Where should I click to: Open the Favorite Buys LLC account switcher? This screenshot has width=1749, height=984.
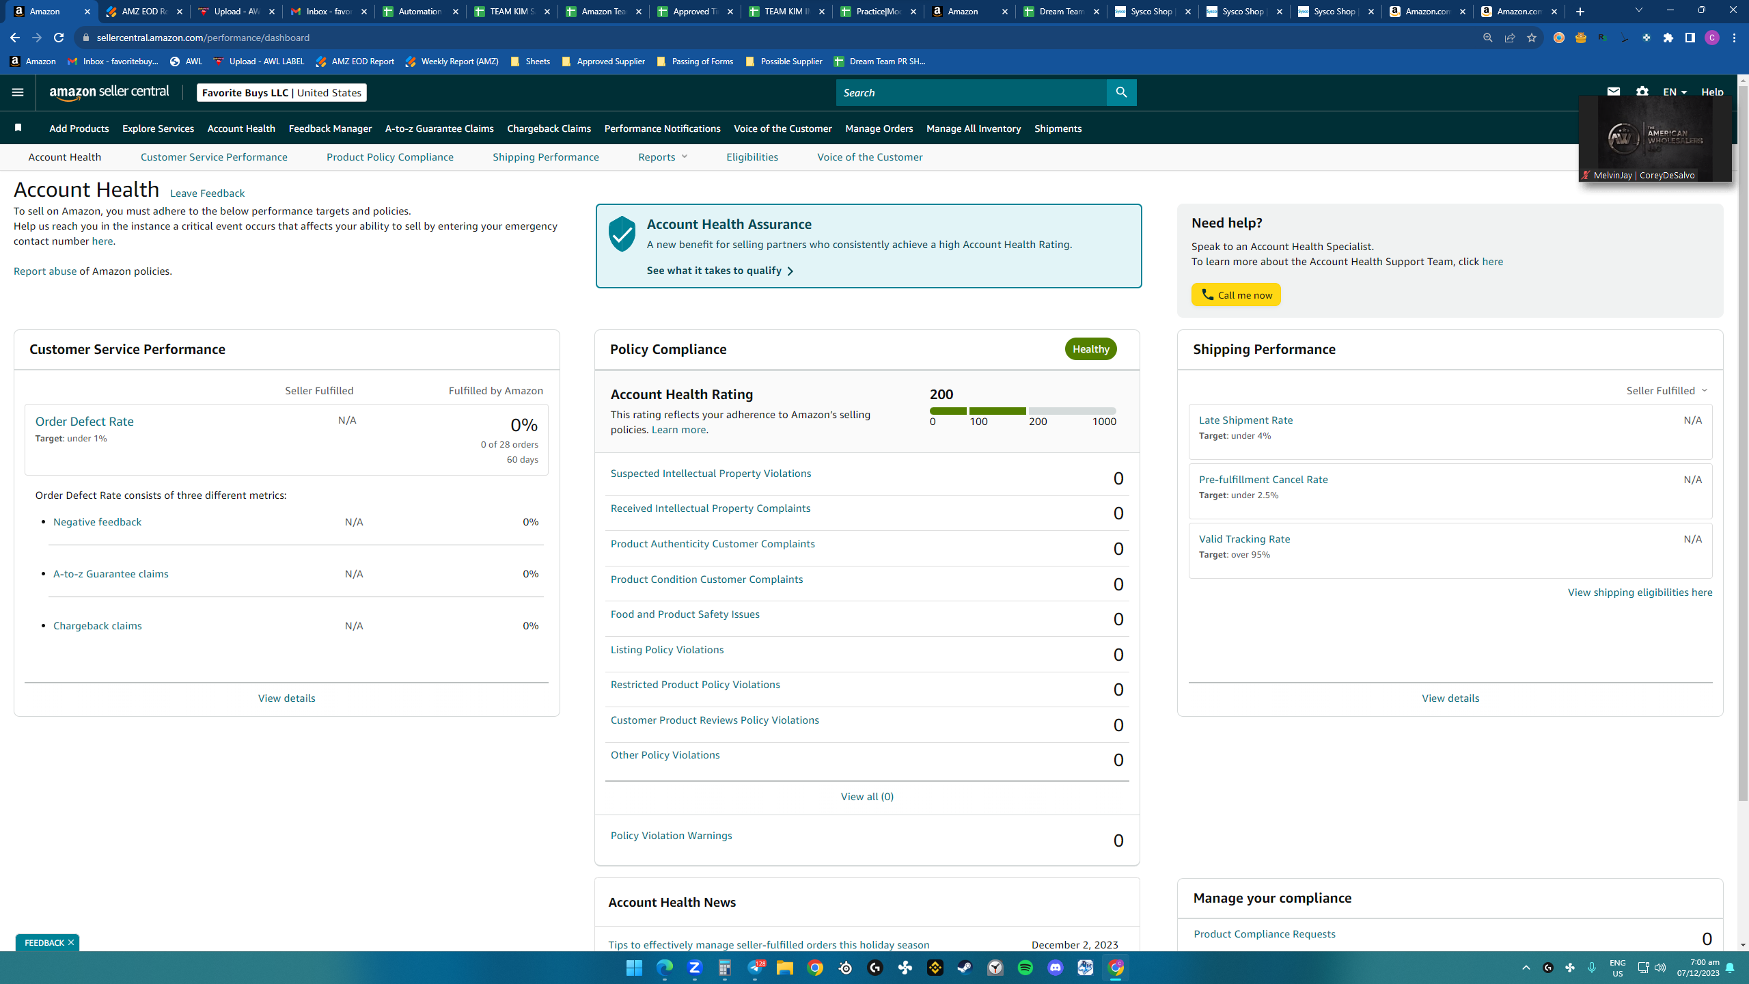281,92
